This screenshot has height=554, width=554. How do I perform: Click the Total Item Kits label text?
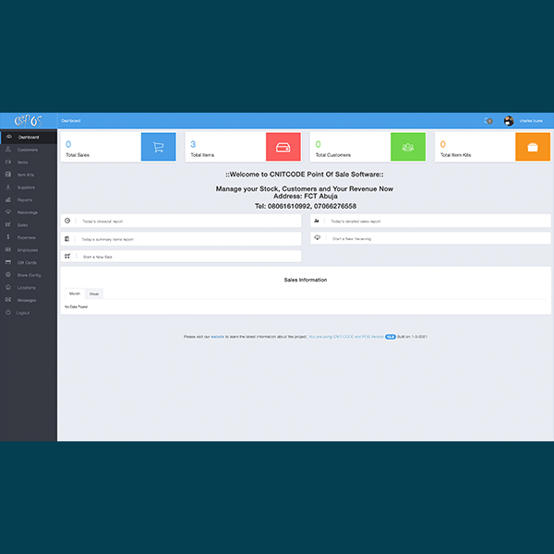coord(455,155)
